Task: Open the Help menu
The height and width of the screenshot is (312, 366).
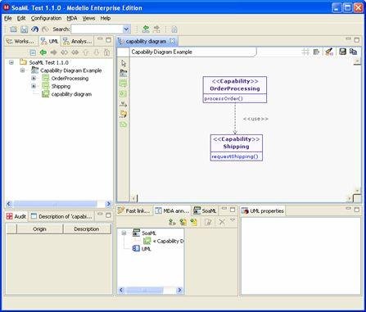Action: tap(106, 18)
